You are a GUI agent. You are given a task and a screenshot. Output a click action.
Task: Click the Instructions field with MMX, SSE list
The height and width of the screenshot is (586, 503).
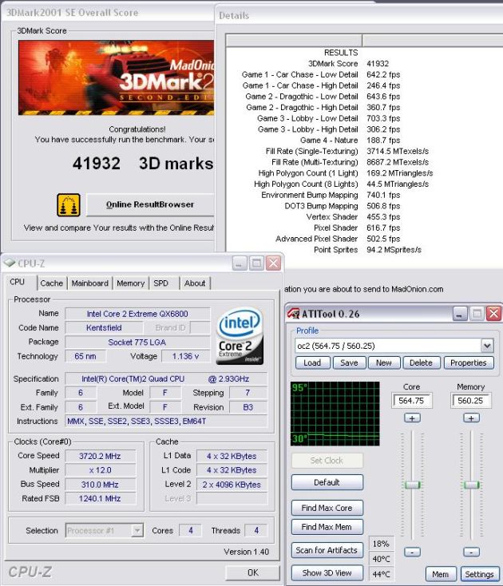(166, 422)
